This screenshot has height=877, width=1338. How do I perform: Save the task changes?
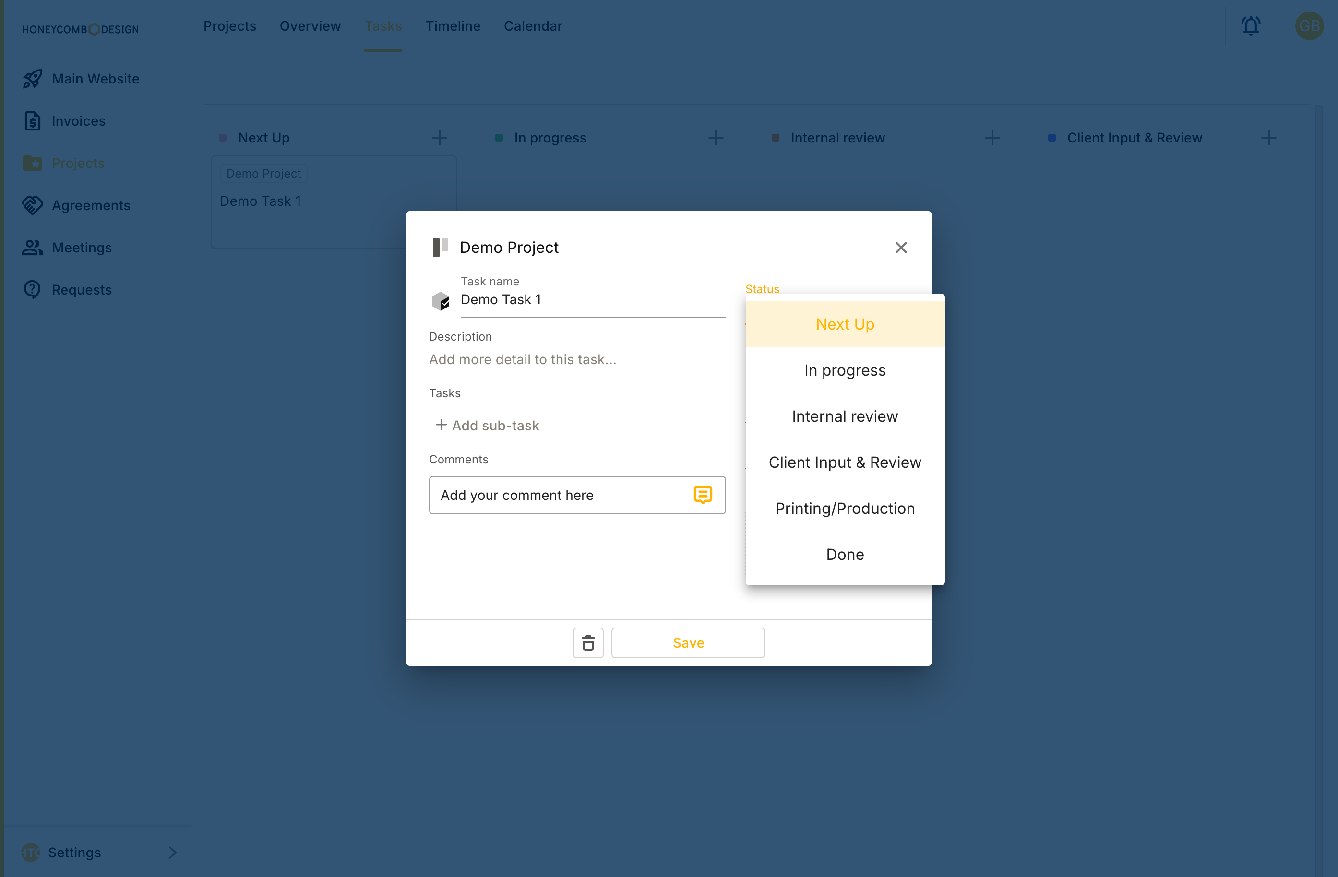[688, 642]
